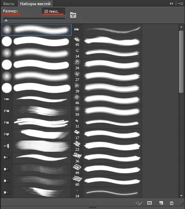Create a new brush preset
185x209 pixels.
tap(161, 203)
